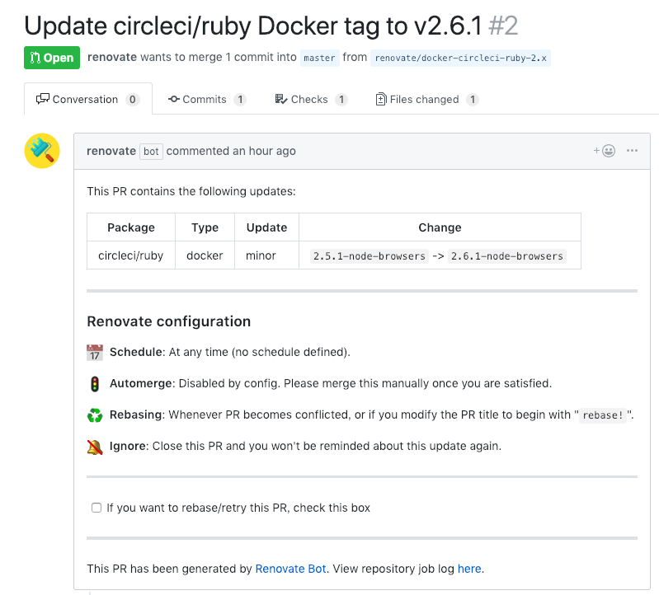This screenshot has width=659, height=595.
Task: Click the calendar Schedule emoji icon
Action: 95,352
